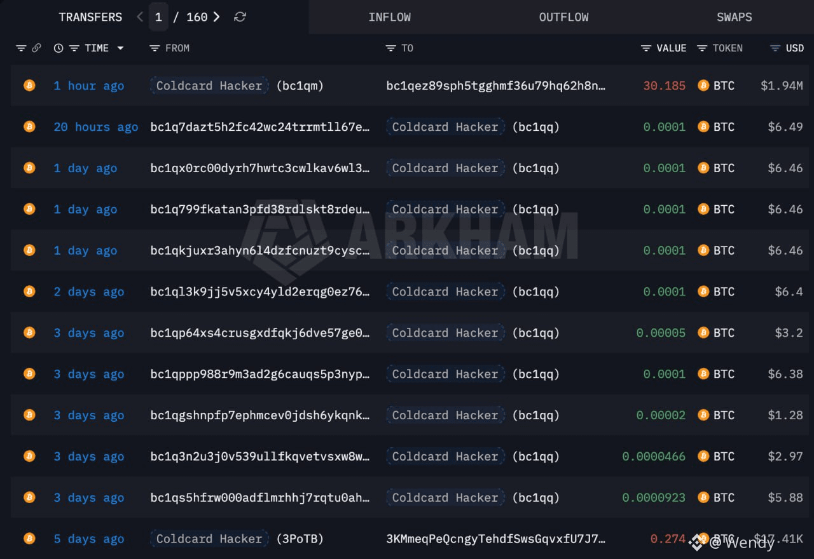Screen dimensions: 814x559
Task: Click the 30.185 BTC value
Action: click(x=665, y=86)
